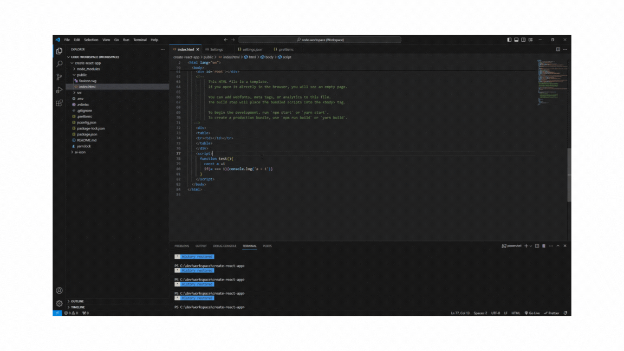This screenshot has height=351, width=624.
Task: Toggle the primary side bar layout icon
Action: pos(509,40)
